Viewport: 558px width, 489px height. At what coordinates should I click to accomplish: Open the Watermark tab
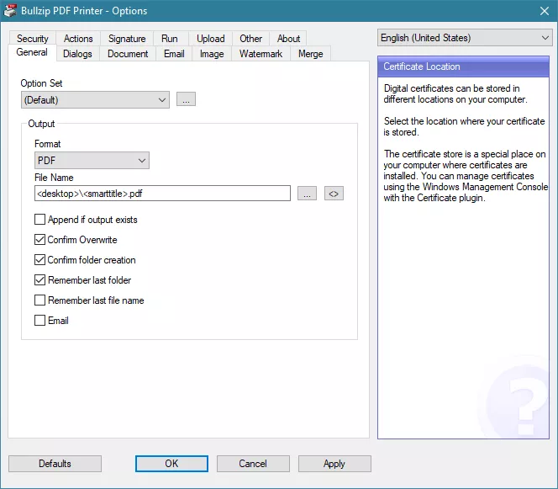click(261, 54)
